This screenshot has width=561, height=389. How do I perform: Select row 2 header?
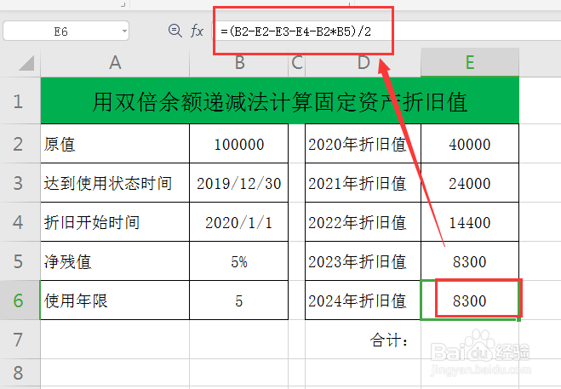[20, 144]
